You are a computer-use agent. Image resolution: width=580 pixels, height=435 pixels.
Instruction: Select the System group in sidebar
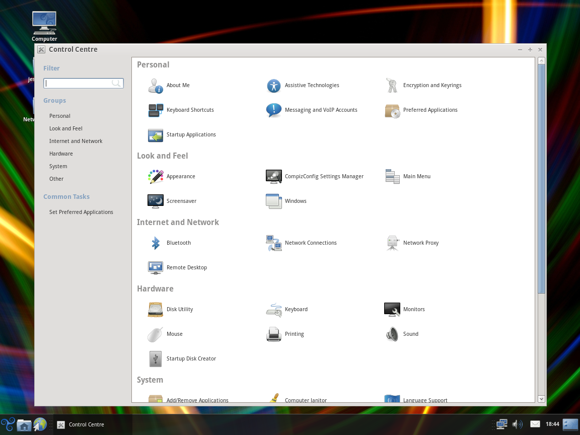click(x=58, y=166)
